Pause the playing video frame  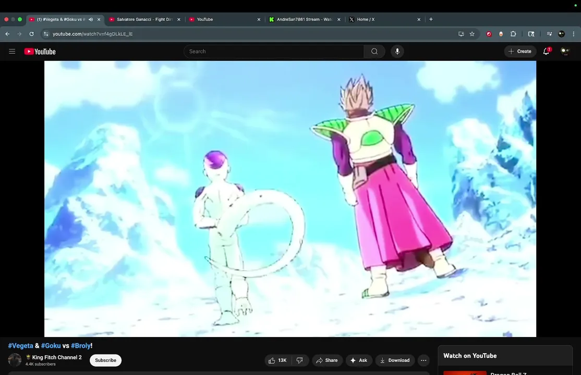(x=290, y=199)
